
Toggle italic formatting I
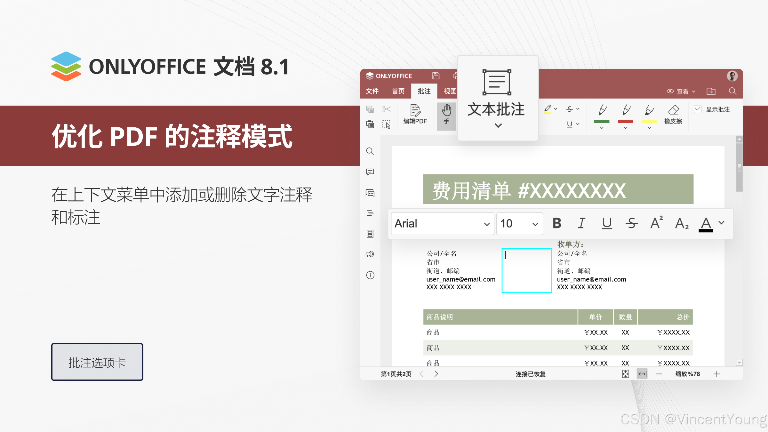pyautogui.click(x=582, y=223)
